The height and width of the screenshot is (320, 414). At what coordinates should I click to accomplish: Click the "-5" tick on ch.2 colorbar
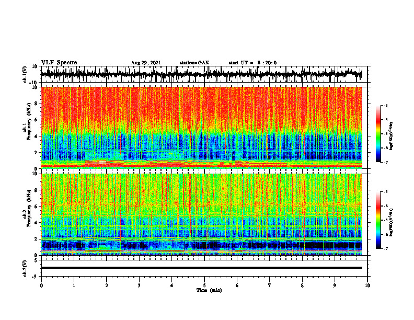[385, 220]
